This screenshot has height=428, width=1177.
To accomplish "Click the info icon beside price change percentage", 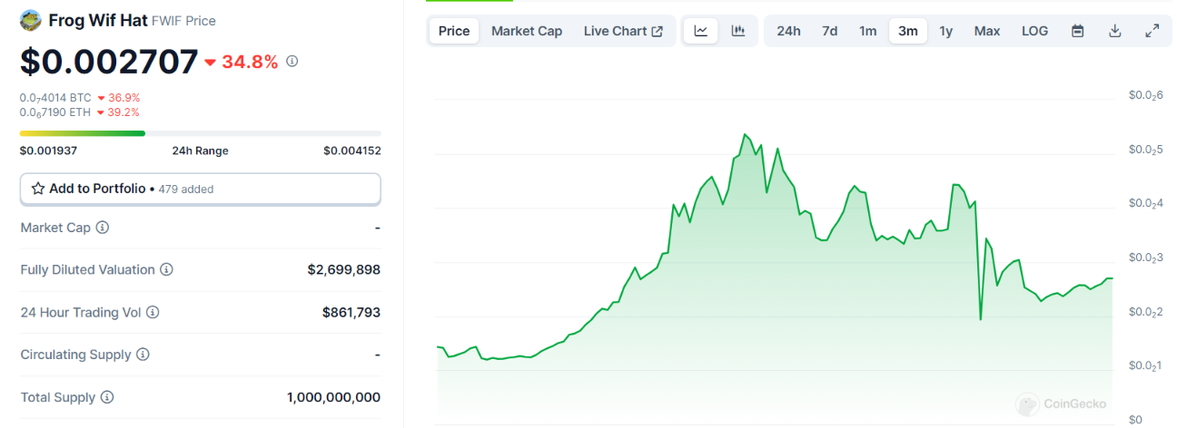I will (292, 61).
